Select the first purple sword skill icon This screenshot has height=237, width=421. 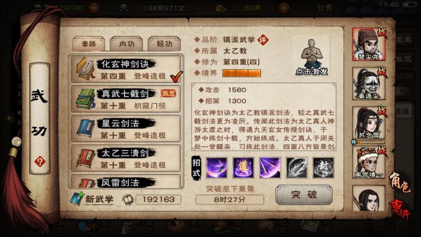[x=216, y=168]
